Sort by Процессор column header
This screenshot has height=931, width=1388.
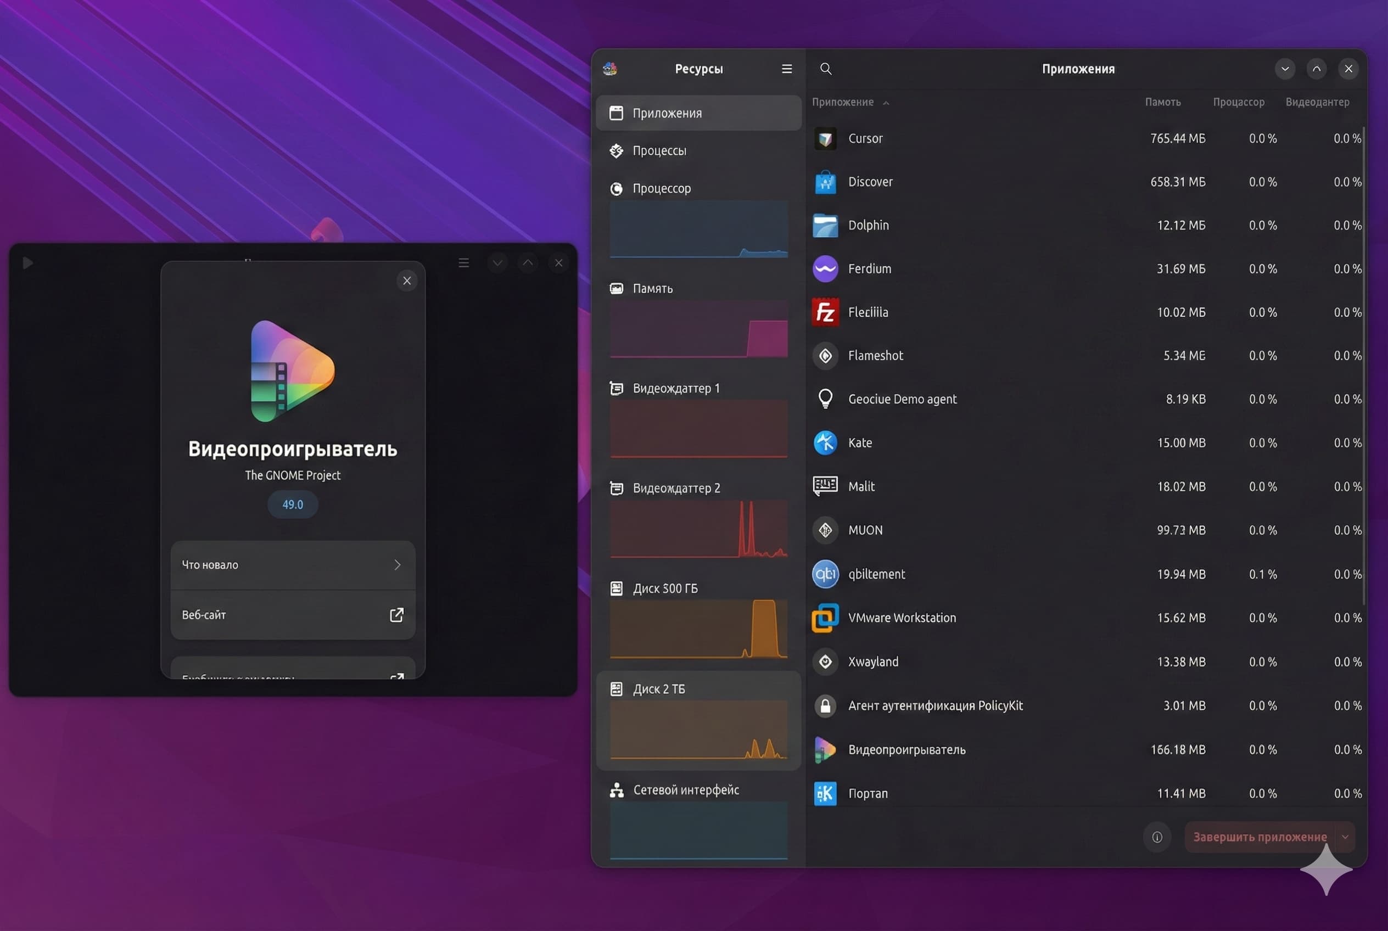[x=1238, y=102]
